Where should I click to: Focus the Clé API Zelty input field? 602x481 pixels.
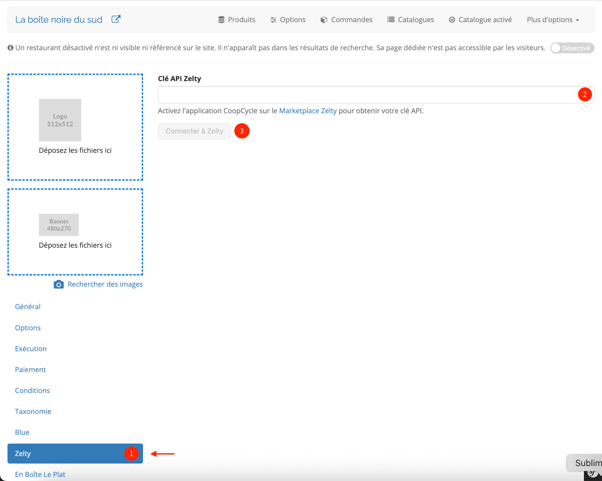click(376, 95)
